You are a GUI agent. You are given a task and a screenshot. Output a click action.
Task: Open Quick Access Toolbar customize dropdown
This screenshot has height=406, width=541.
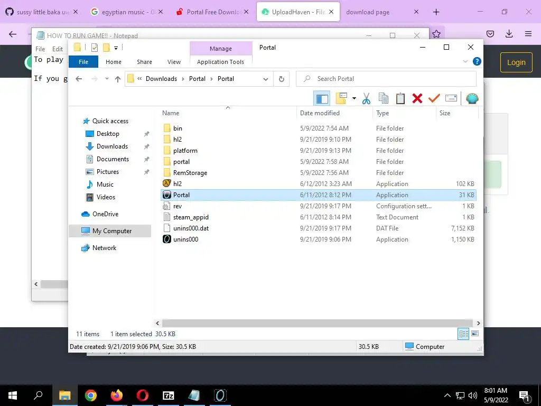pyautogui.click(x=116, y=48)
